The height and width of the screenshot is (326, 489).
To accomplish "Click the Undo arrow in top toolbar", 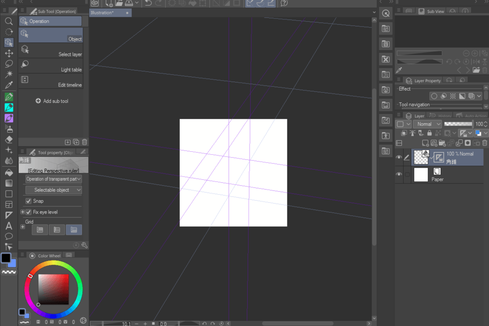I will [148, 3].
